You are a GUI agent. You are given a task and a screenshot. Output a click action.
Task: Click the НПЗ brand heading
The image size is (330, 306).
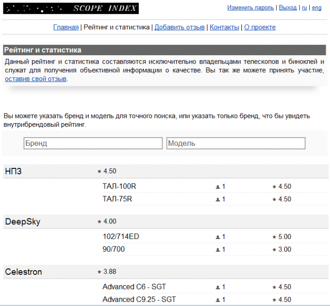(x=13, y=171)
